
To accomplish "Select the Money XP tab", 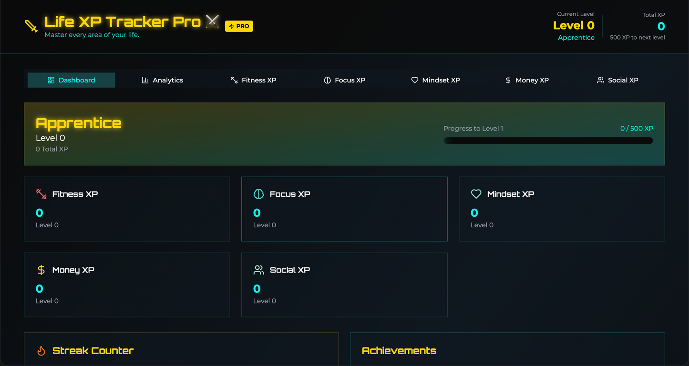I will point(526,80).
